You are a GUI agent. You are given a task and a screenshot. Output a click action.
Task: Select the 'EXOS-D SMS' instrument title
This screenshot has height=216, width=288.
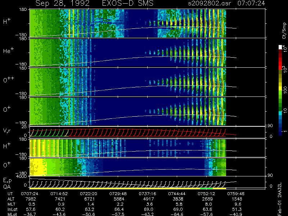(128, 3)
